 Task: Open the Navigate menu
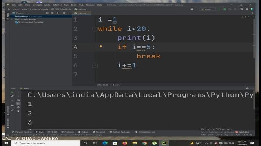[x=37, y=5]
